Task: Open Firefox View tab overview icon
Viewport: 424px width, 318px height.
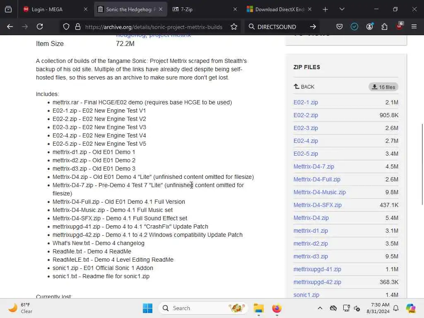Action: 8,9
